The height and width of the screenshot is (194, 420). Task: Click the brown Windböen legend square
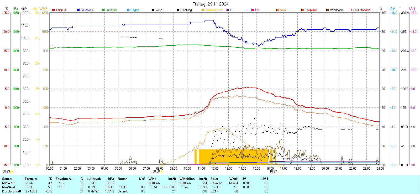[x=328, y=10]
